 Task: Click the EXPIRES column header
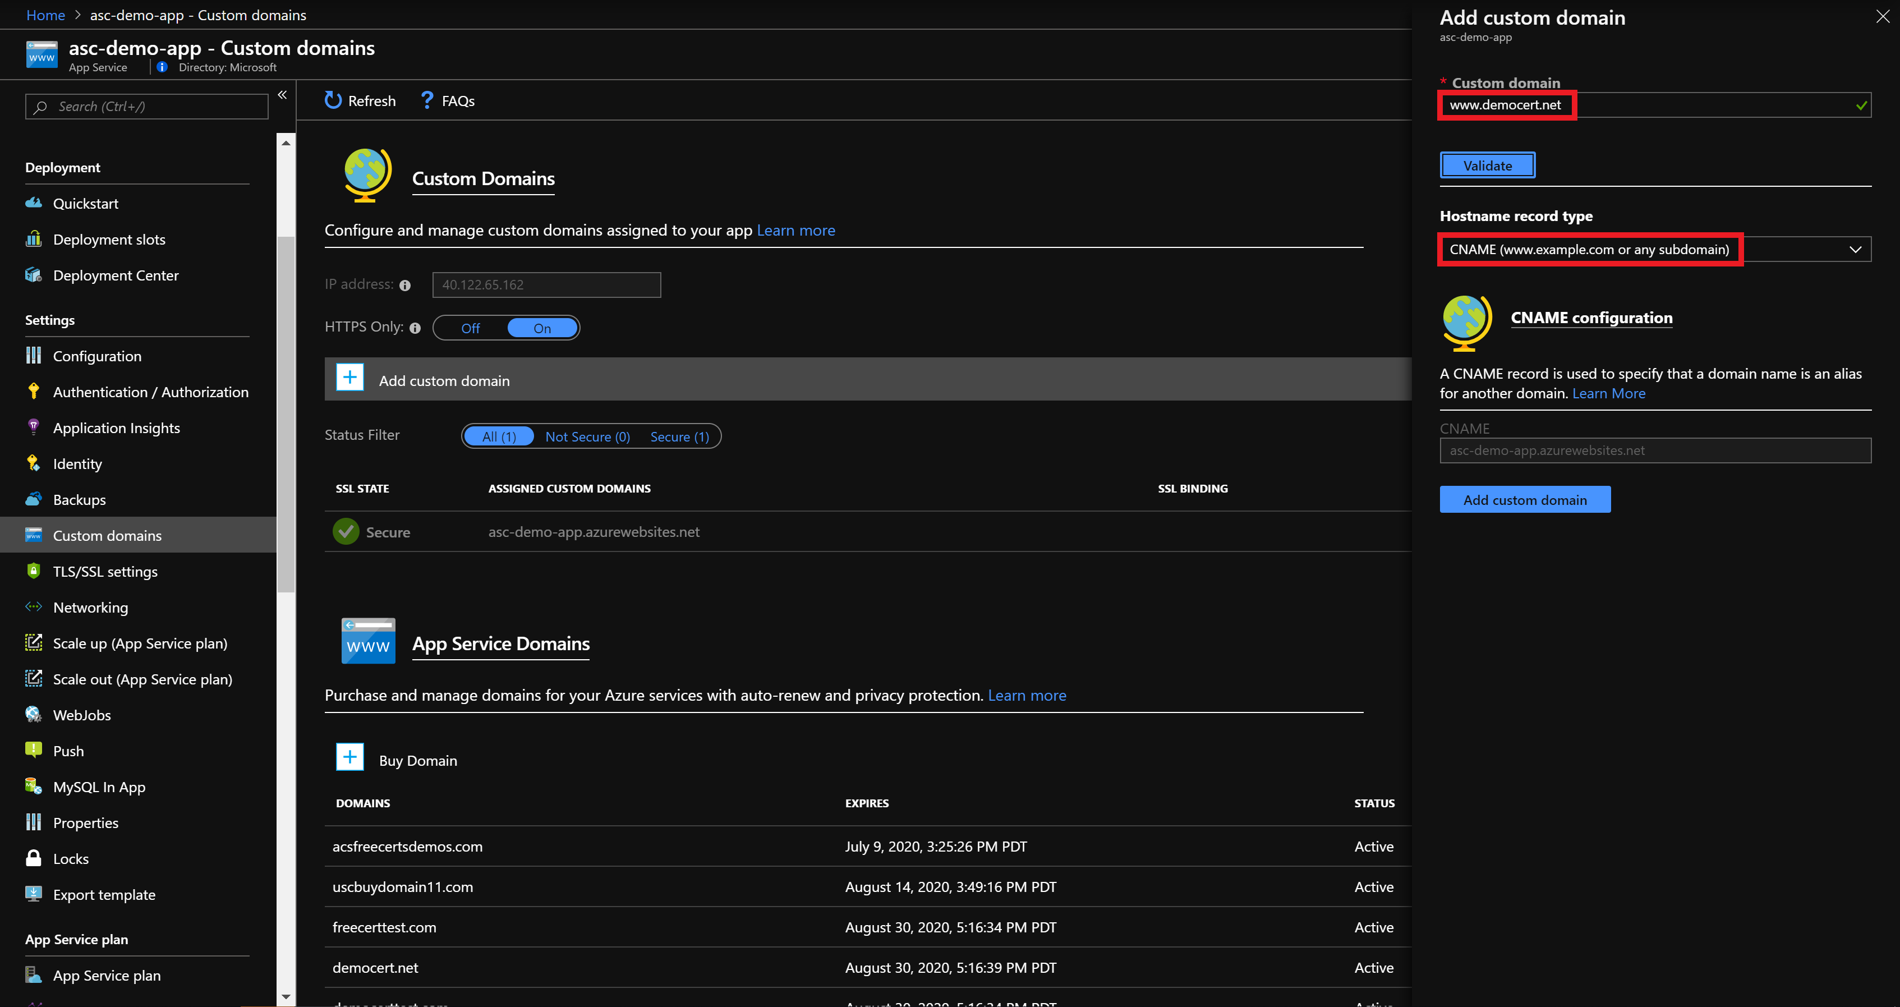click(x=867, y=803)
